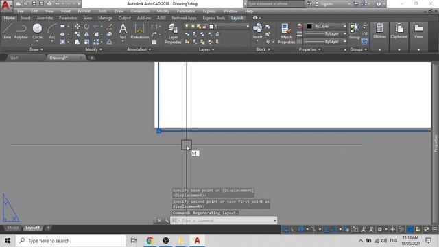This screenshot has width=439, height=247.
Task: Click the Group tool
Action: (355, 32)
